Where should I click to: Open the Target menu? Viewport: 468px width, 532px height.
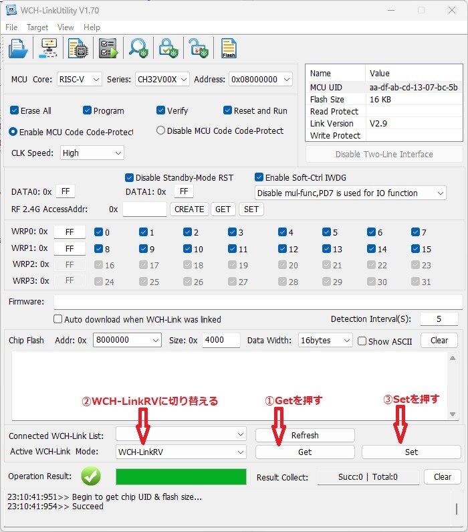pos(37,27)
